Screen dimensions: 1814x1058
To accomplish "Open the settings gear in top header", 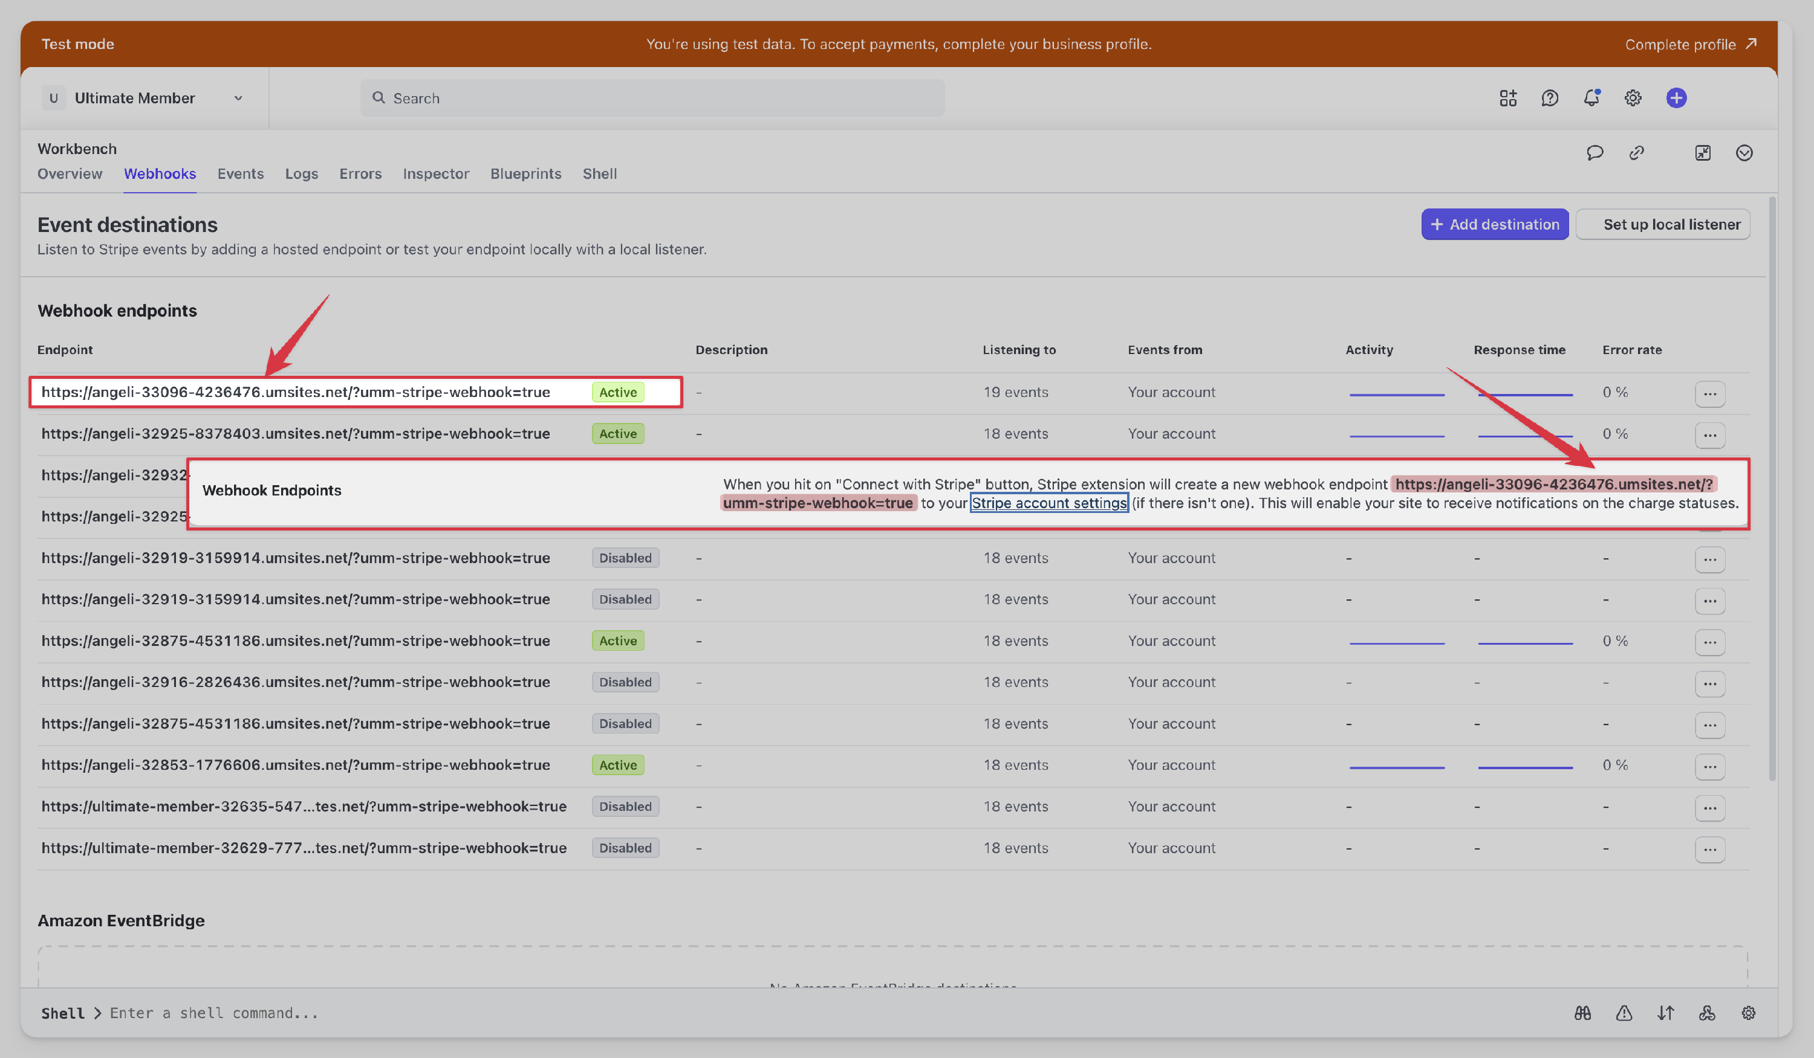I will tap(1633, 98).
